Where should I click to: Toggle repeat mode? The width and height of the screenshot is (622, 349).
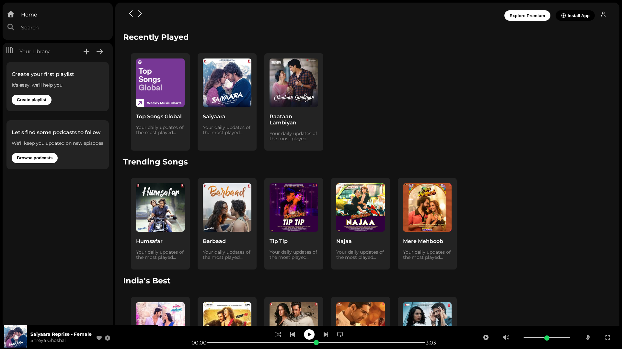340,334
